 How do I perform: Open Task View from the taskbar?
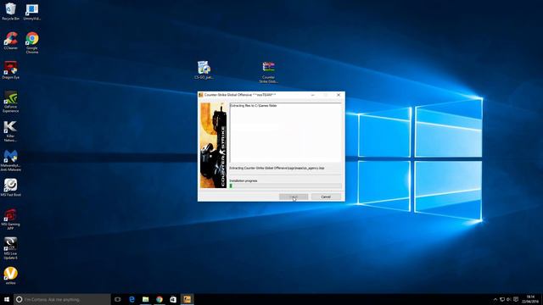[117, 299]
